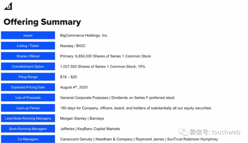Click the Expected Pricing Date label
This screenshot has height=143, width=248.
pos(28,87)
